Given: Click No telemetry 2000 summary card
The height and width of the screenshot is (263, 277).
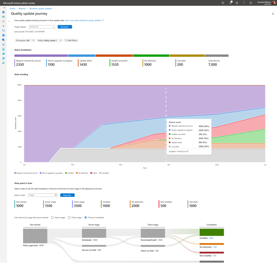Looking at the screenshot, I should click(x=137, y=204).
